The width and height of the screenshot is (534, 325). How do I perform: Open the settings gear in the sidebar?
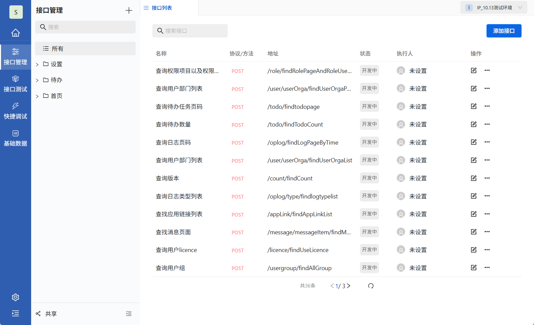tap(15, 297)
